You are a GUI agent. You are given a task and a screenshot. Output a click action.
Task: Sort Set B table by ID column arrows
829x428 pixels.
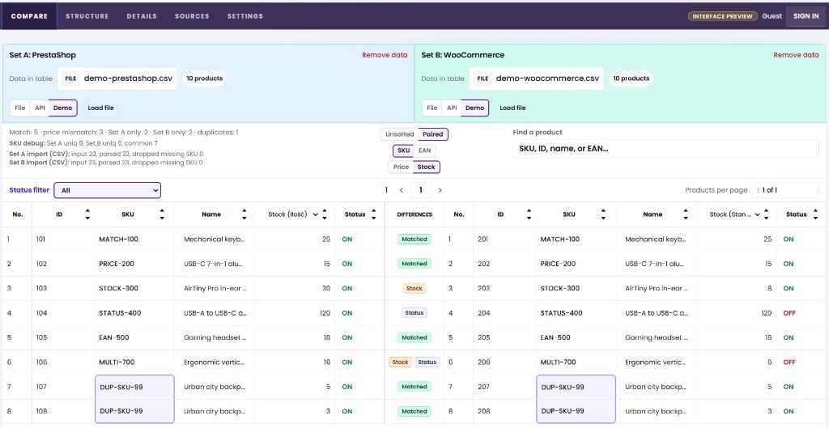(529, 214)
